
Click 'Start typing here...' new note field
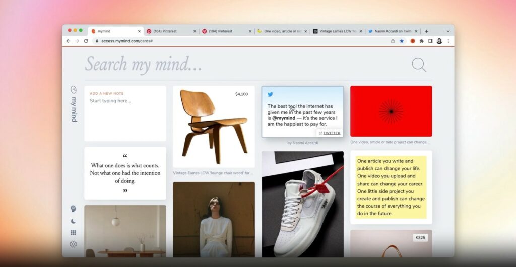tap(110, 101)
